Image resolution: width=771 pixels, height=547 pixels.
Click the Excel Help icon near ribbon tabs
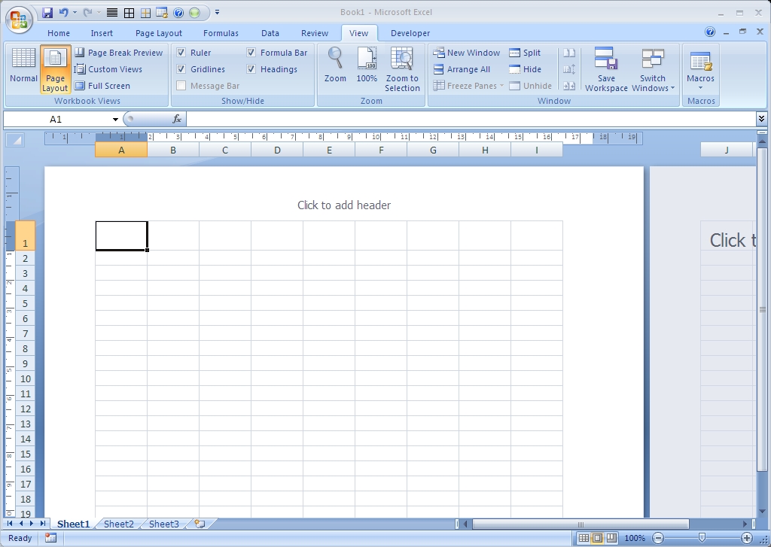pos(709,32)
